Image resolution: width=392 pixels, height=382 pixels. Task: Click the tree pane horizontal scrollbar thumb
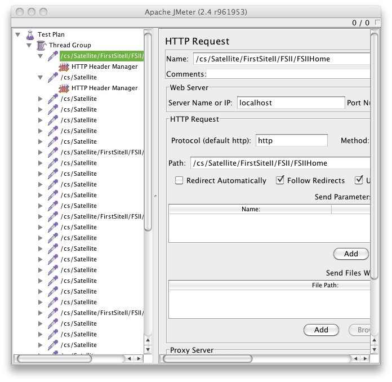pos(55,358)
